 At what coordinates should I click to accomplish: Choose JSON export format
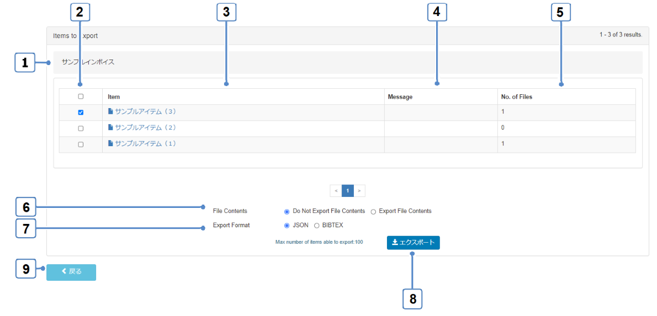tap(287, 226)
